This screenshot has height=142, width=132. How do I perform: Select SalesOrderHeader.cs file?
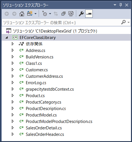coord(45,134)
